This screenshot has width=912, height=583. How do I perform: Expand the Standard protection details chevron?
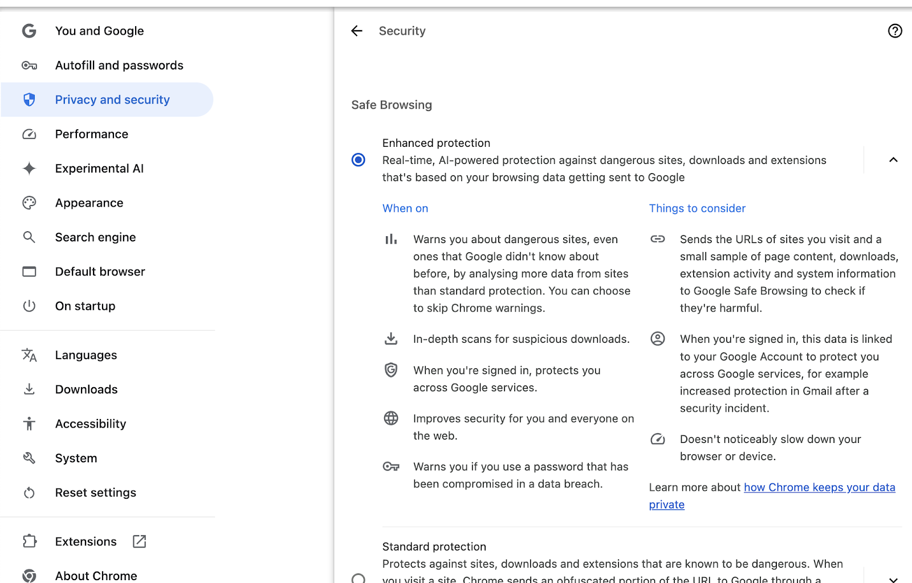coord(893,580)
